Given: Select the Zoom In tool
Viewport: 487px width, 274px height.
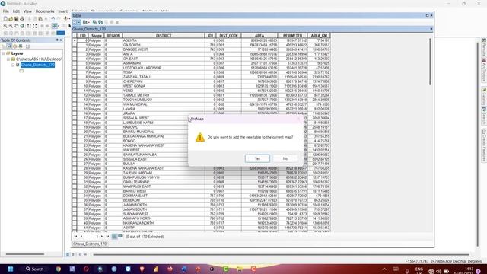Looking at the screenshot, I should click(x=5, y=26).
